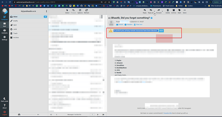
Task: Open the About help icon
Action: coord(5,106)
